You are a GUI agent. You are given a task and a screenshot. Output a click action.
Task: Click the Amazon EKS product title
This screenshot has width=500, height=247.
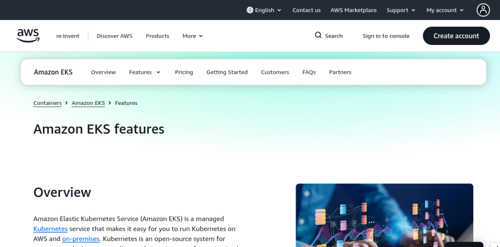pyautogui.click(x=53, y=72)
